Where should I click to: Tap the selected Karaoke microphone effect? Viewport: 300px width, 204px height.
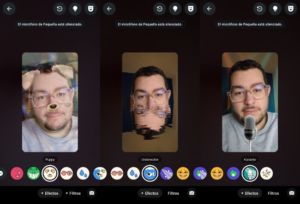coord(250,174)
